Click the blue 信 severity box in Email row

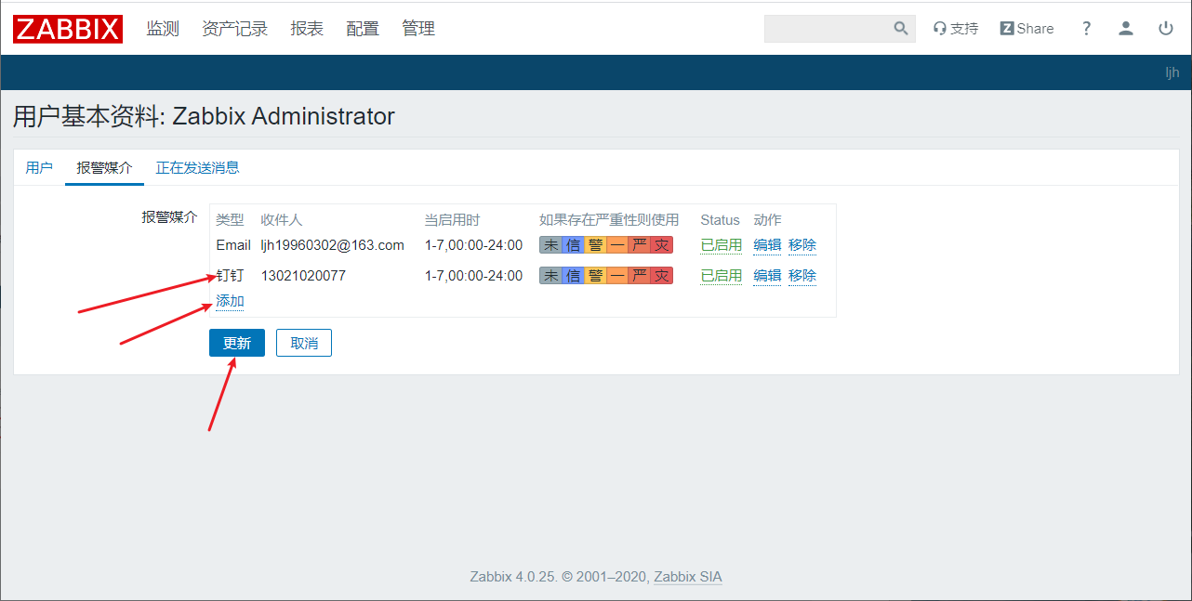coord(574,245)
